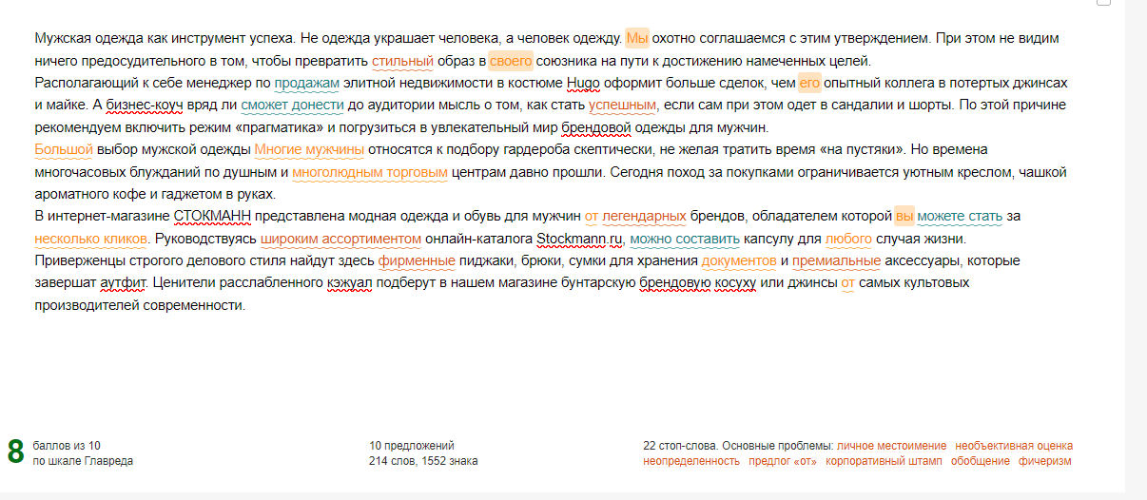Select the highlighted word 'его'
This screenshot has width=1147, height=500.
[809, 83]
